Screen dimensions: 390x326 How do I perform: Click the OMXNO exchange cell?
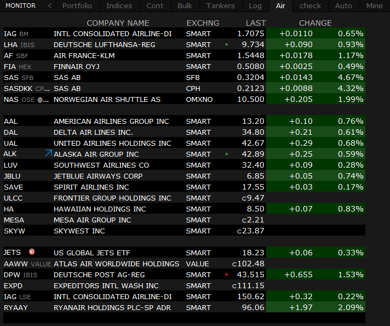(x=199, y=99)
